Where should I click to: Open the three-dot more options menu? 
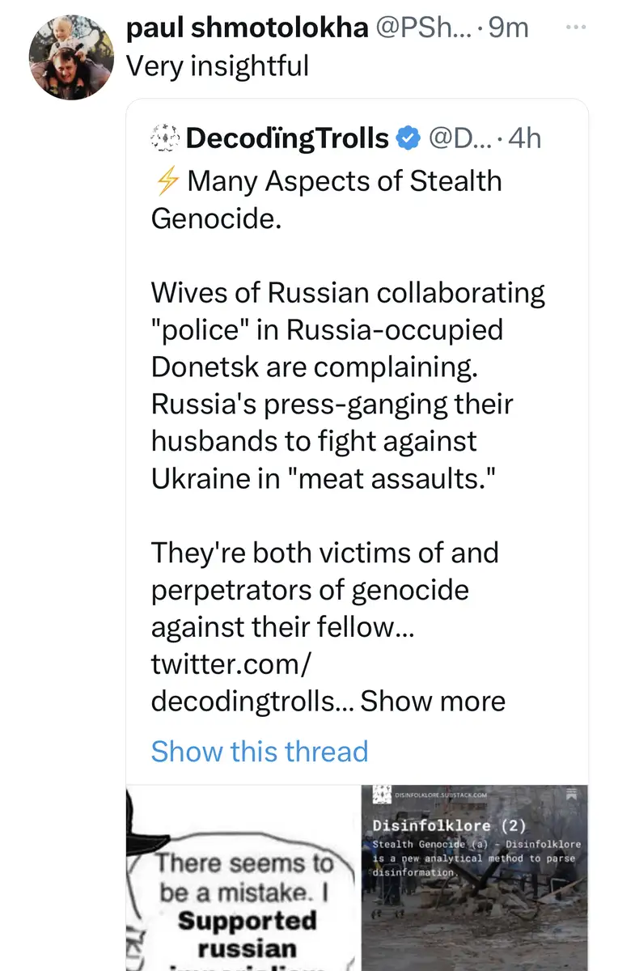point(576,27)
